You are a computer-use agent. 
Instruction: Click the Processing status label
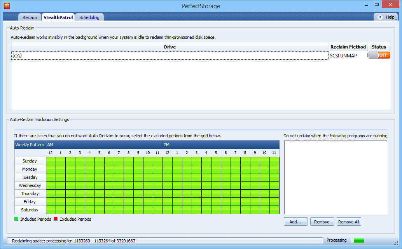pos(336,240)
